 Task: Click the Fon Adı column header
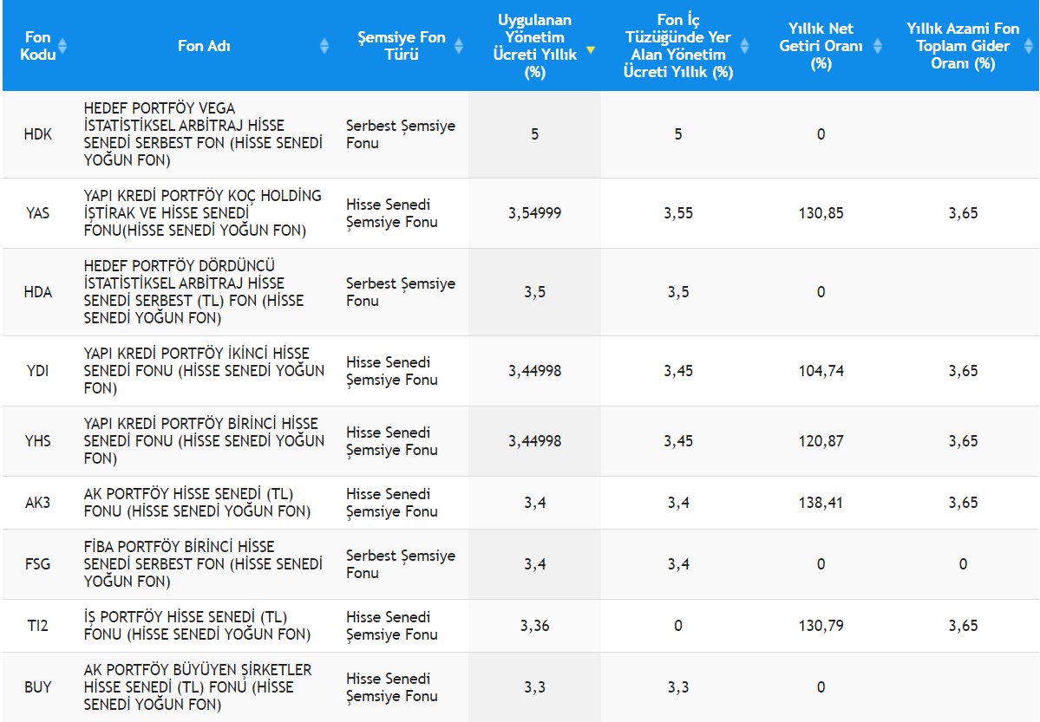205,46
